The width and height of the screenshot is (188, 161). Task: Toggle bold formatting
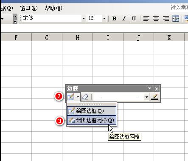pyautogui.click(x=114, y=18)
